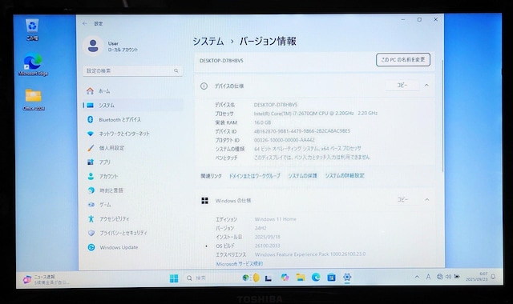This screenshot has width=513, height=304.
Task: Open ホーム in the Settings sidebar
Action: tap(133, 91)
